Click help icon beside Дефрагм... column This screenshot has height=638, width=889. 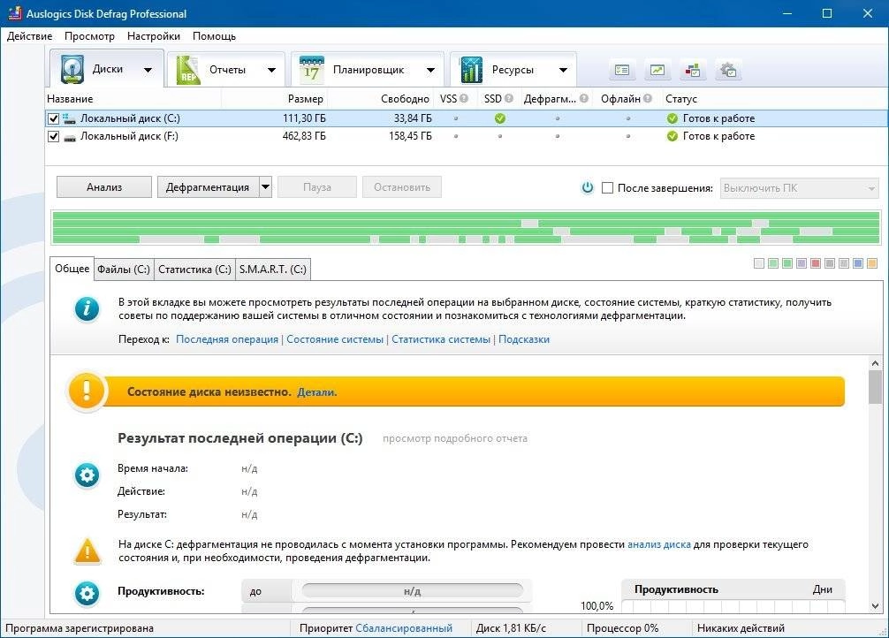click(x=584, y=99)
